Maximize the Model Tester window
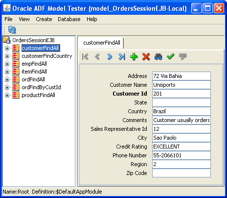The height and width of the screenshot is (198, 227). tap(207, 8)
